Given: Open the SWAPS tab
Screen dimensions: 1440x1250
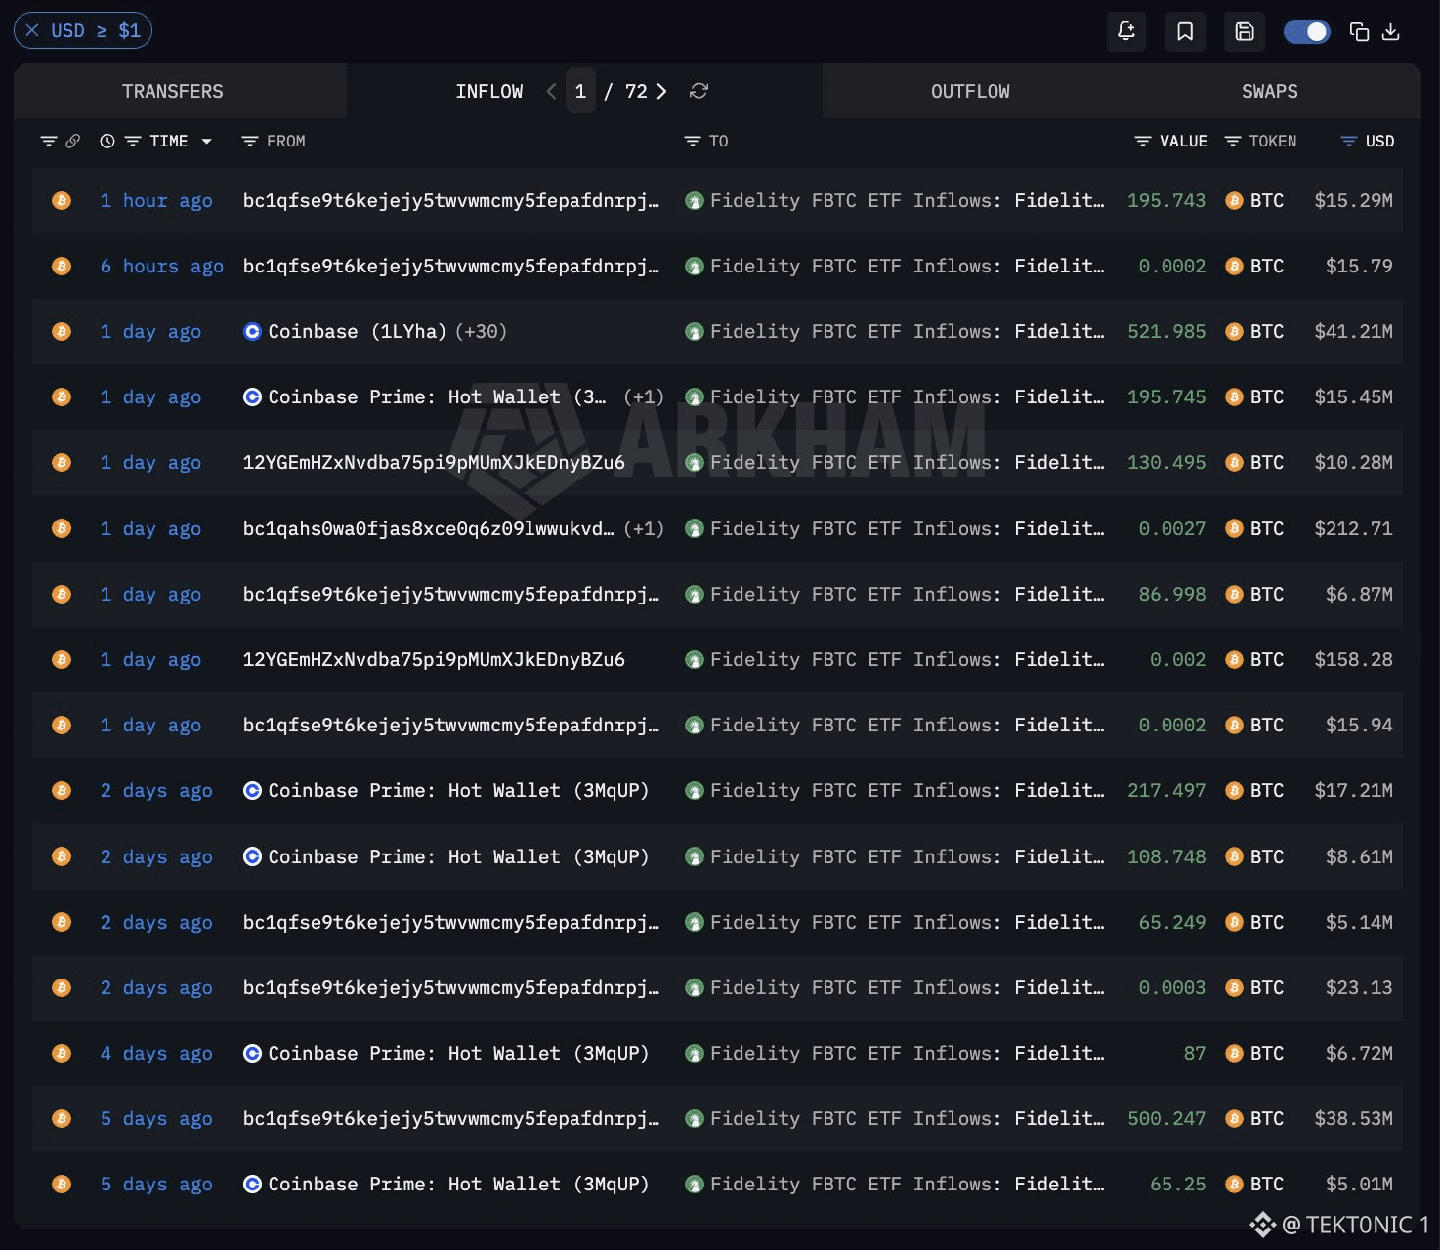Looking at the screenshot, I should click(x=1269, y=91).
